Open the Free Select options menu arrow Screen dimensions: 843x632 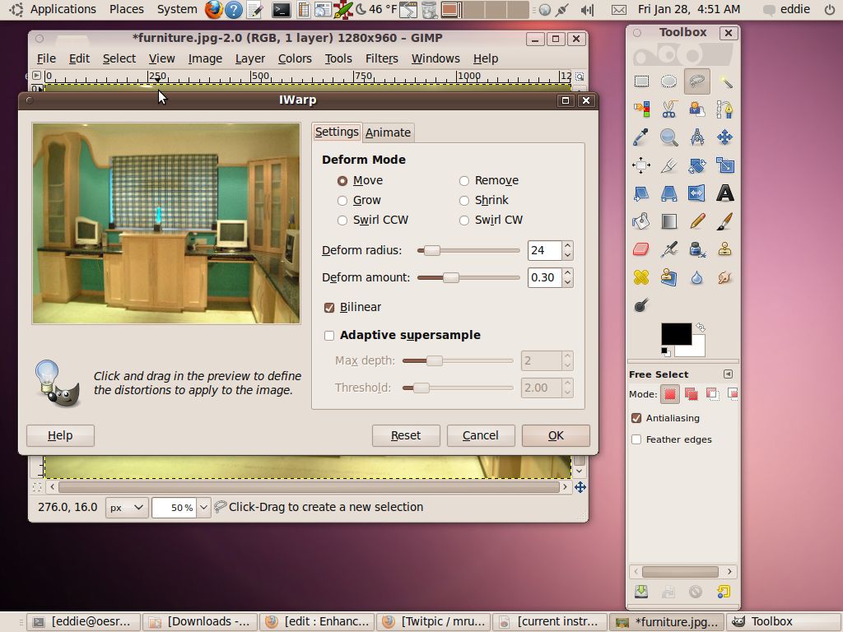coord(728,374)
